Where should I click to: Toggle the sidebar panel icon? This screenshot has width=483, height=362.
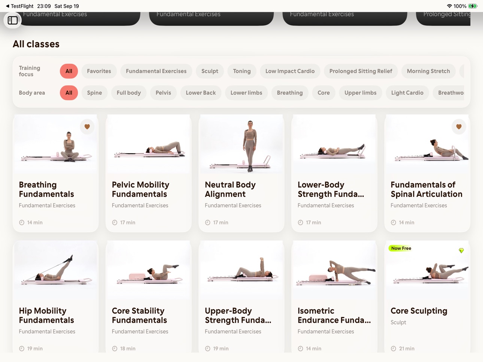tap(12, 20)
